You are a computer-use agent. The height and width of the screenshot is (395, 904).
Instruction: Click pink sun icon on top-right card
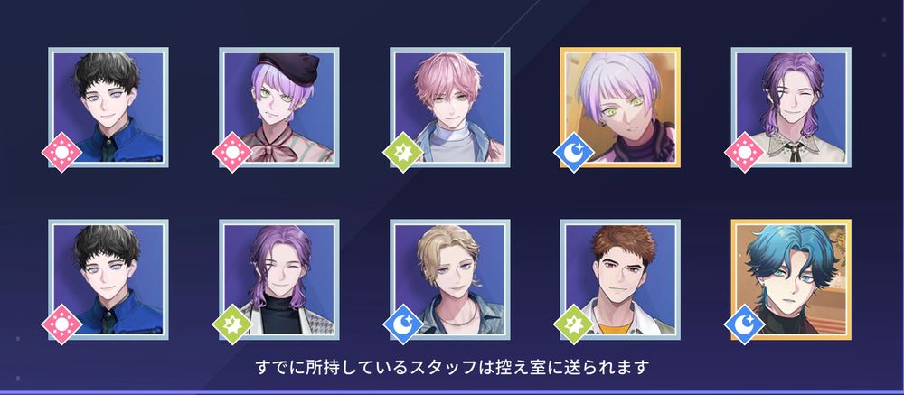(744, 152)
